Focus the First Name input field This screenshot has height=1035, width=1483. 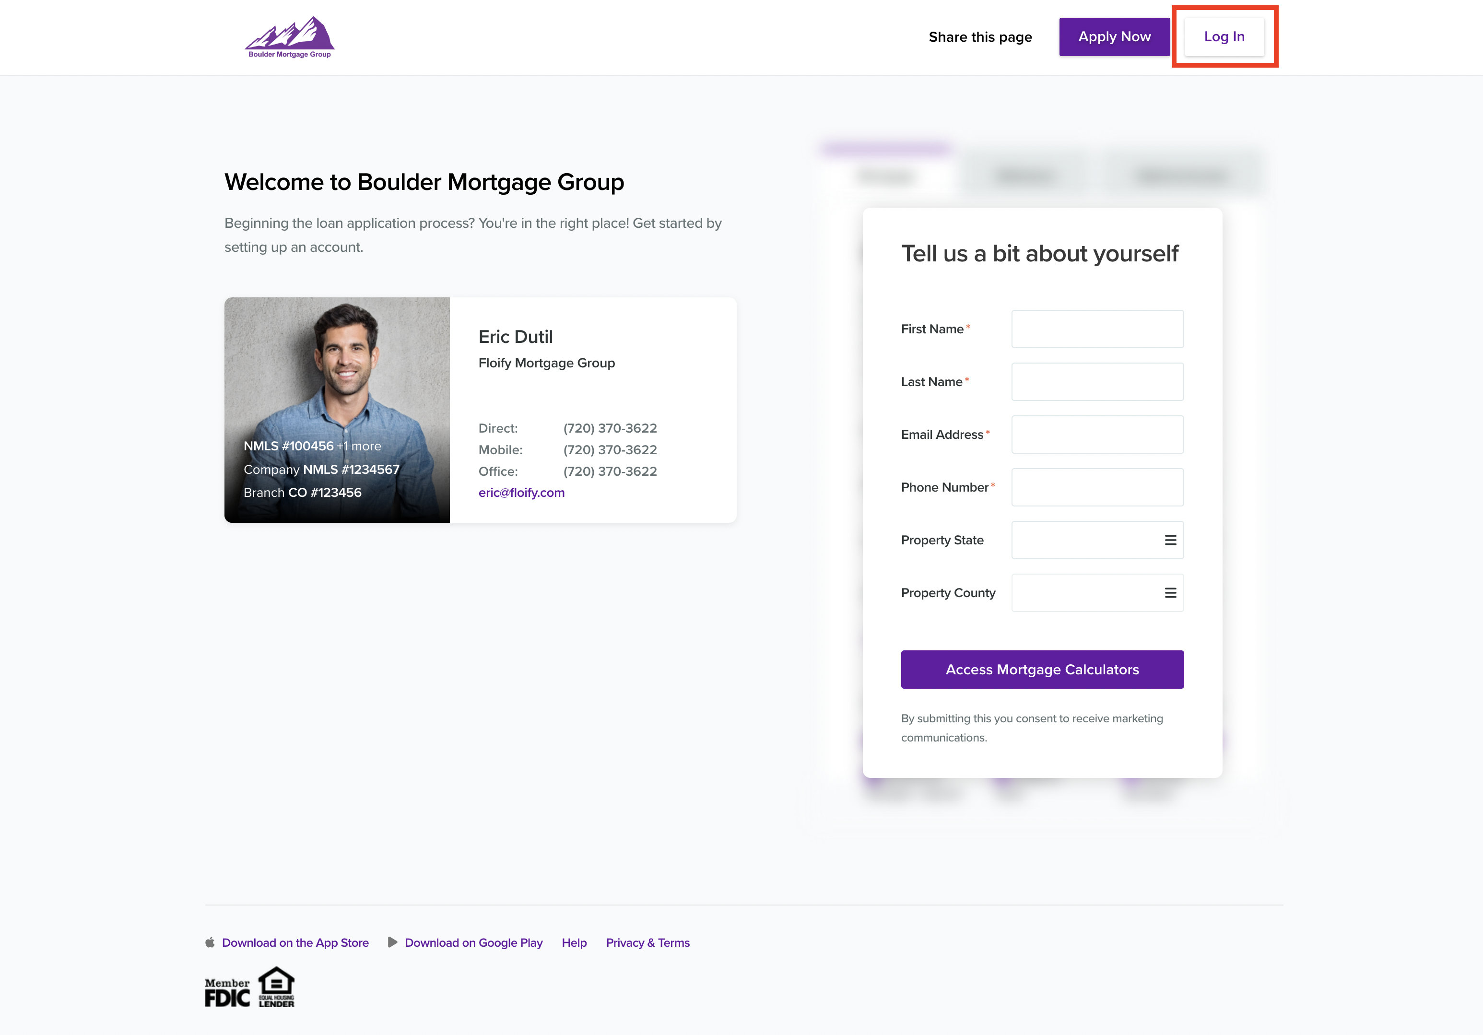1097,329
